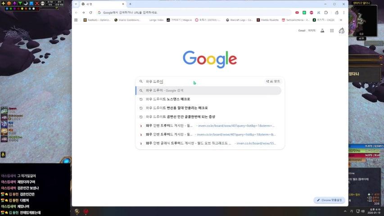Select suggestion 곰변신 인간 글쿨한번에 되는 증상
This screenshot has width=384, height=216.
(208, 117)
